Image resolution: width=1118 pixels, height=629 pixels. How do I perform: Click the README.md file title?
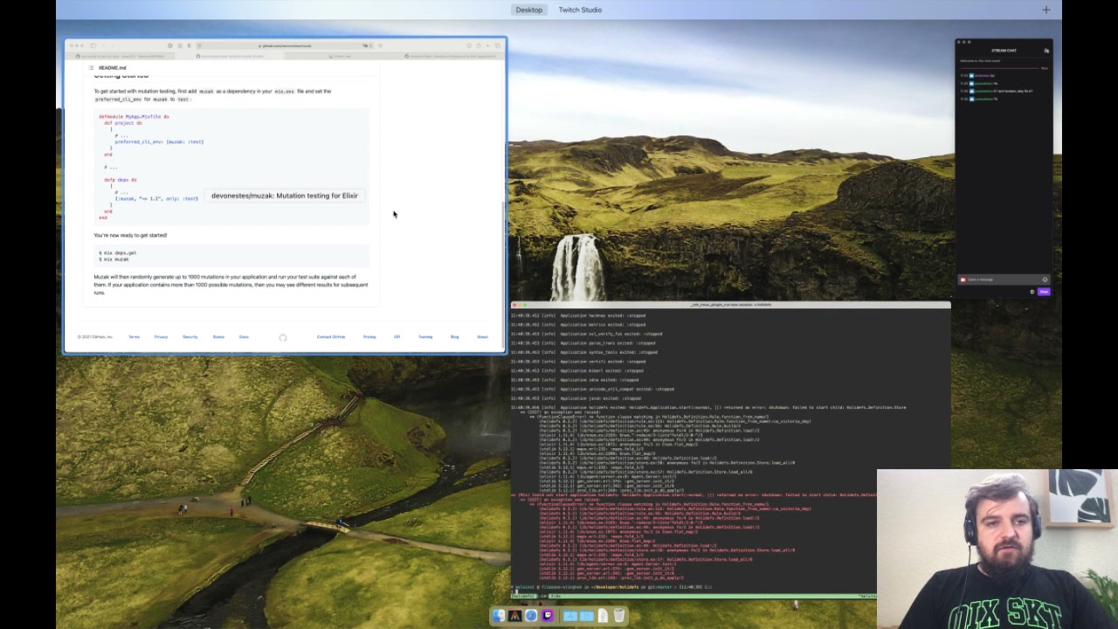[x=112, y=67]
